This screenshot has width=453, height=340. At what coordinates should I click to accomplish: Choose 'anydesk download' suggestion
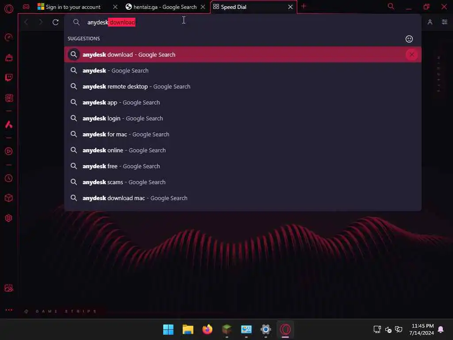point(243,54)
